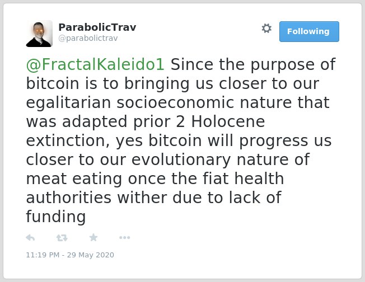Open ParabolicTrav's avatar photo
Screen dimensions: 365x282
(39, 34)
